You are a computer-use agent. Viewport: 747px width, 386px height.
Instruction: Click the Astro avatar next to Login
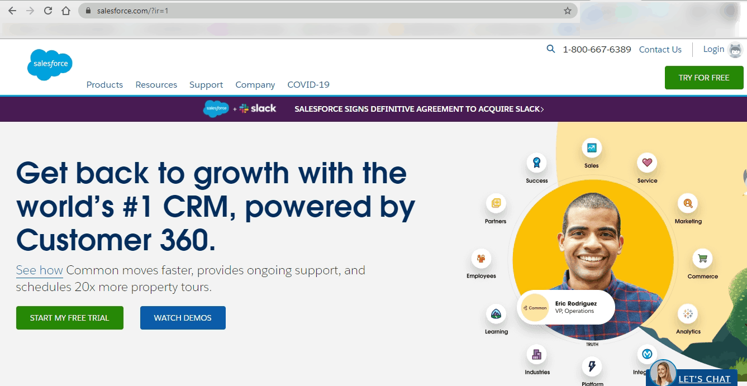pyautogui.click(x=735, y=49)
